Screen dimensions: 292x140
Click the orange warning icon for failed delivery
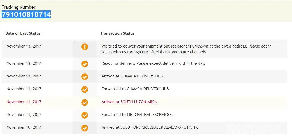[85, 47]
